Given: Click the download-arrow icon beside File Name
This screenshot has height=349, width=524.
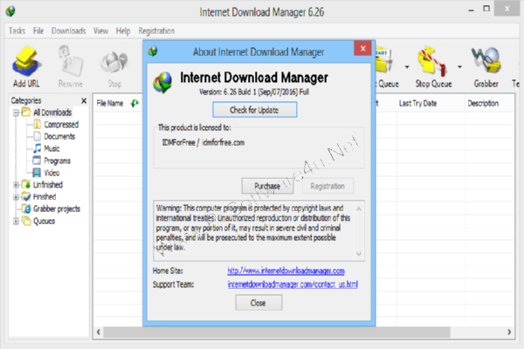Looking at the screenshot, I should tap(134, 103).
